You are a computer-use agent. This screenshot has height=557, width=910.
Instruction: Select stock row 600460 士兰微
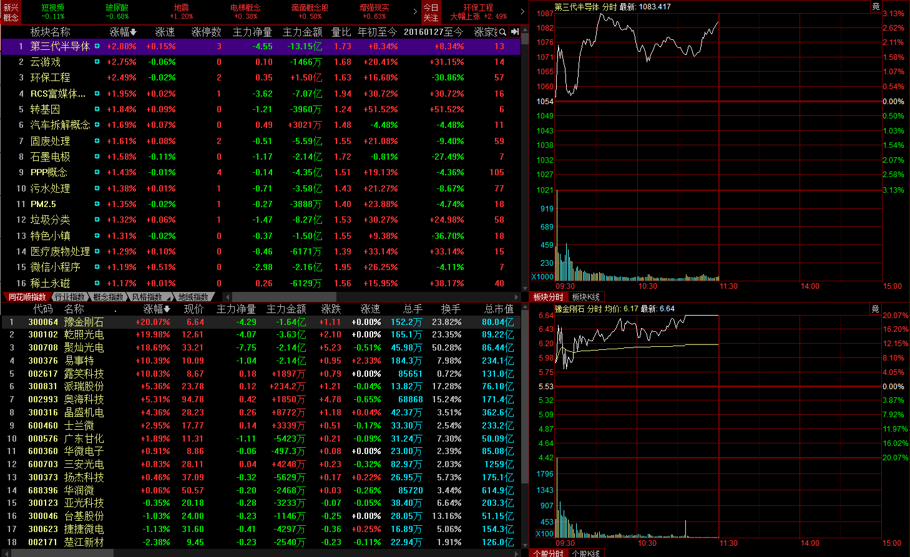click(261, 425)
